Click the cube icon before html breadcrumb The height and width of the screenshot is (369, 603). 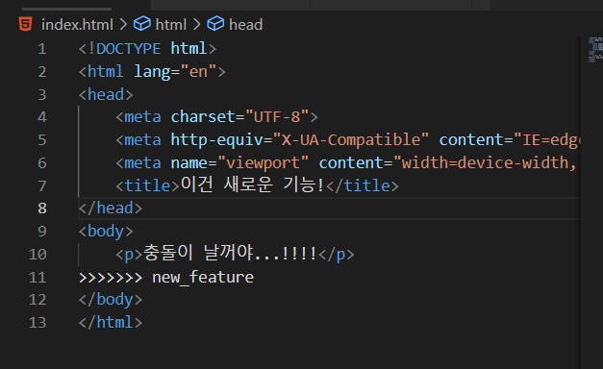tap(142, 24)
